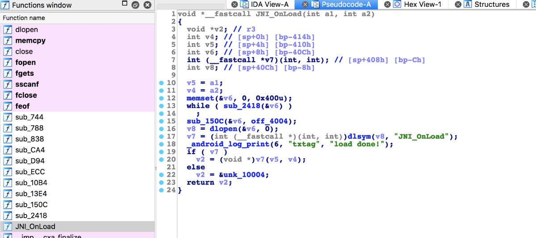Click the IDA View-A tab icon
Viewport: 536px width, 238px height.
point(245,4)
